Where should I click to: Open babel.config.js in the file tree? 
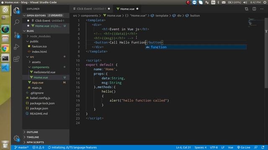(40, 98)
